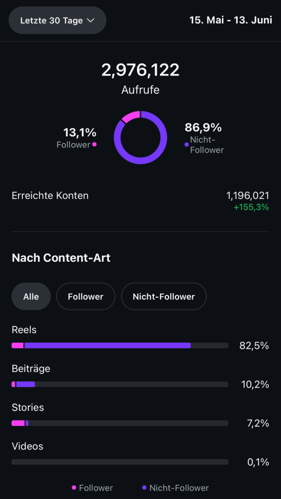The image size is (281, 499).
Task: Click the 2,976,122 Aufrufe total
Action: (140, 78)
